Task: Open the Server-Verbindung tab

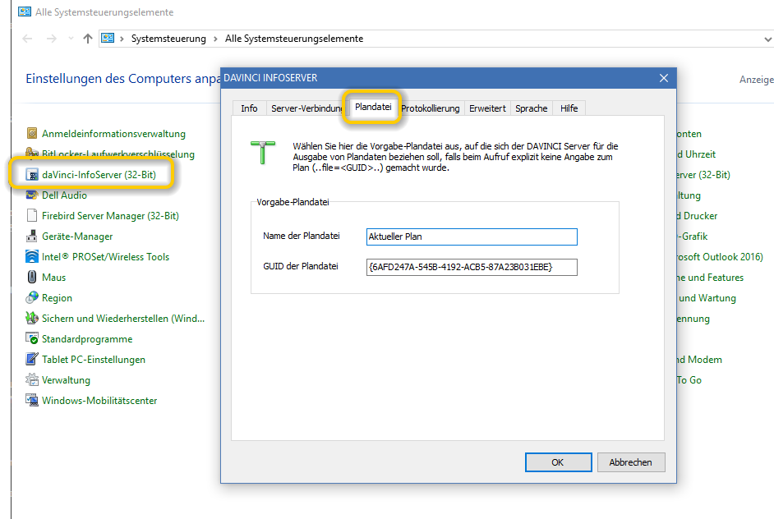Action: [x=306, y=108]
